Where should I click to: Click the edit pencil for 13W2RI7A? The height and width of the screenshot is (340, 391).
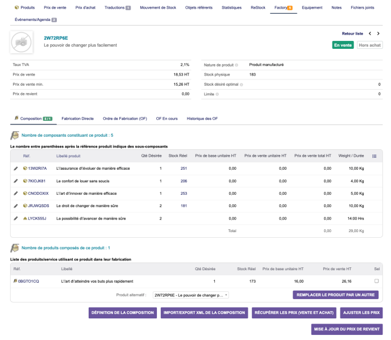point(16,169)
